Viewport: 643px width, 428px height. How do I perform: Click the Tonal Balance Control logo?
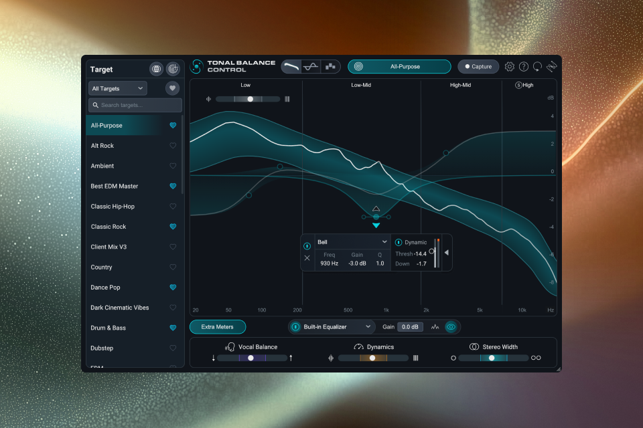point(197,66)
